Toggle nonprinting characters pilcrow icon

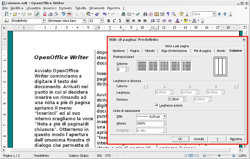click(x=168, y=14)
